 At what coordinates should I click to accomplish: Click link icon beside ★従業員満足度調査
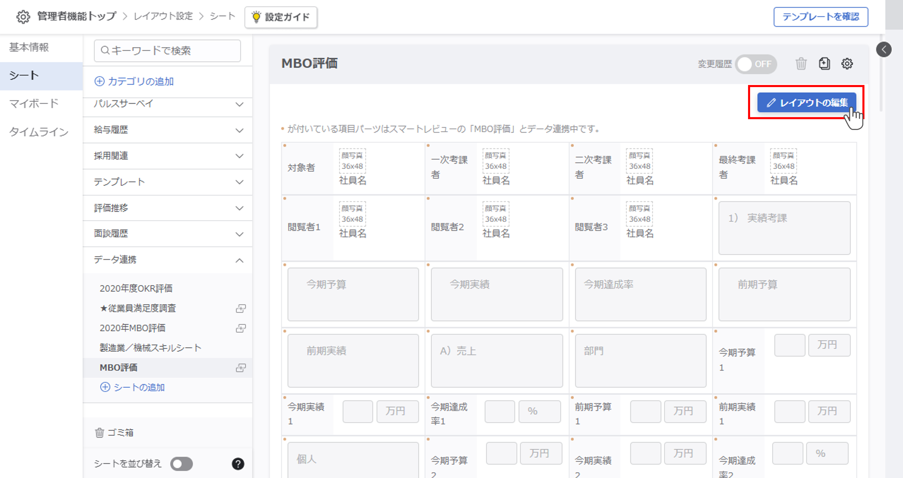tap(241, 308)
